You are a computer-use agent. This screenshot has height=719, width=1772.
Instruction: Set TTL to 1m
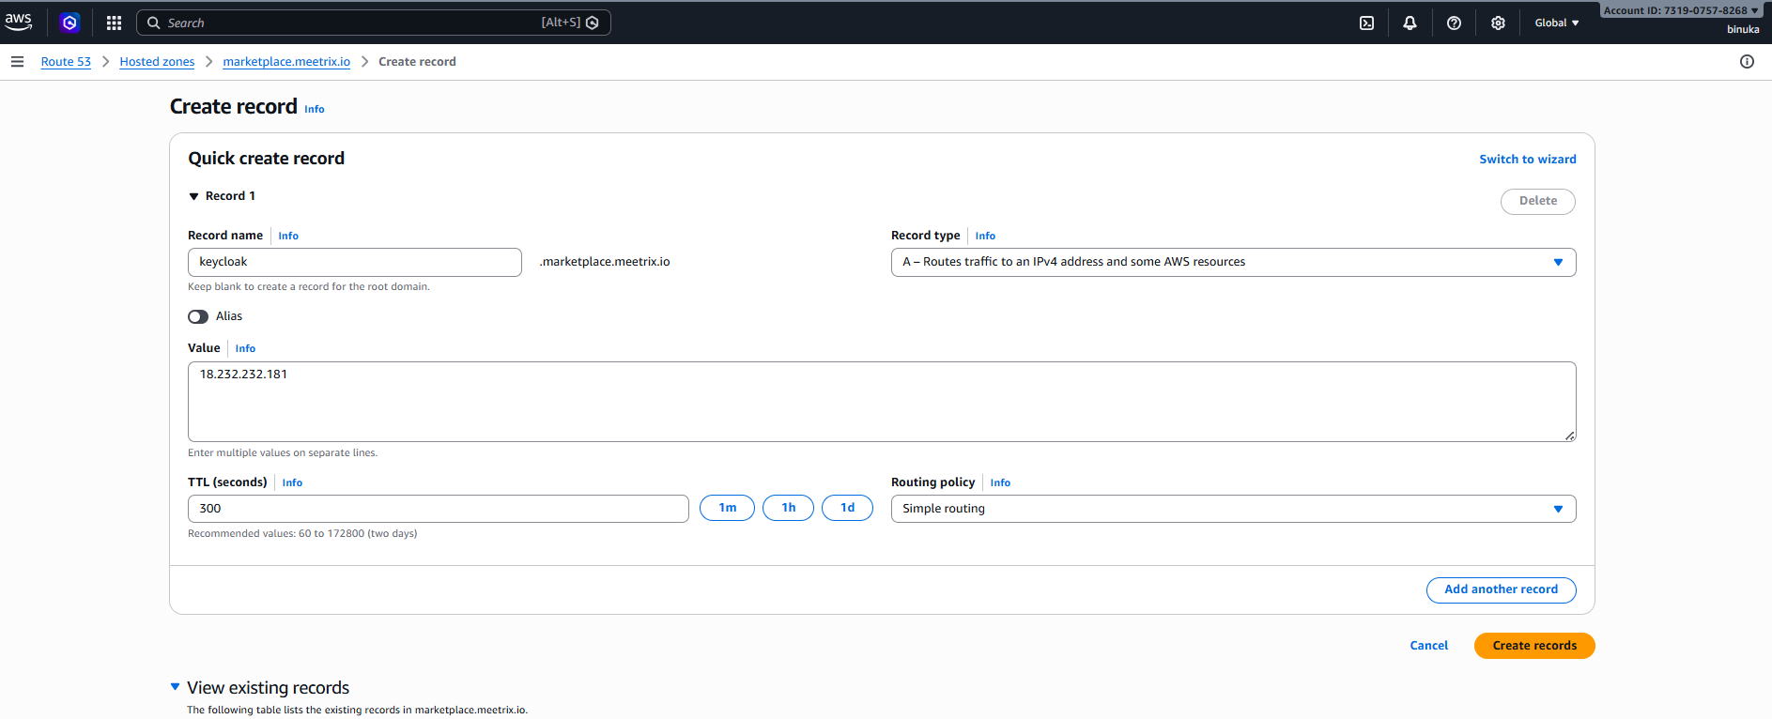pos(727,508)
